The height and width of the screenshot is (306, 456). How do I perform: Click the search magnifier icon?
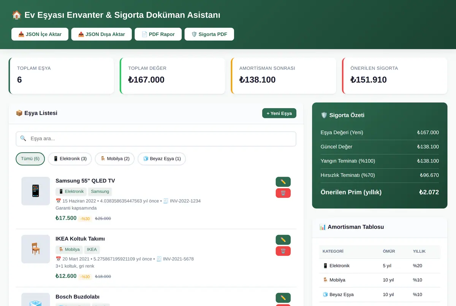tap(23, 139)
